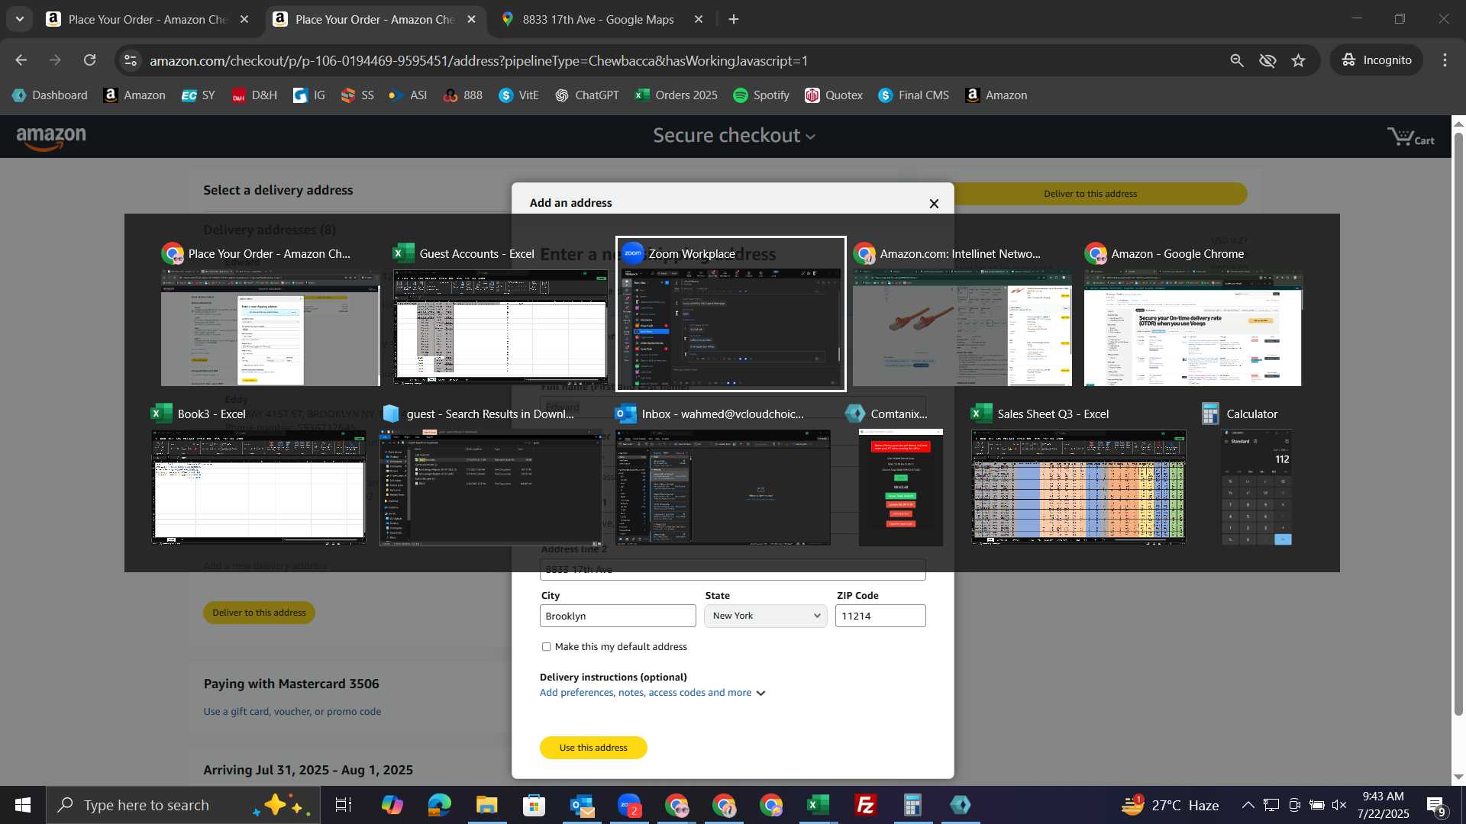Launch Microsoft Edge from the taskbar
The height and width of the screenshot is (824, 1466).
coord(439,805)
